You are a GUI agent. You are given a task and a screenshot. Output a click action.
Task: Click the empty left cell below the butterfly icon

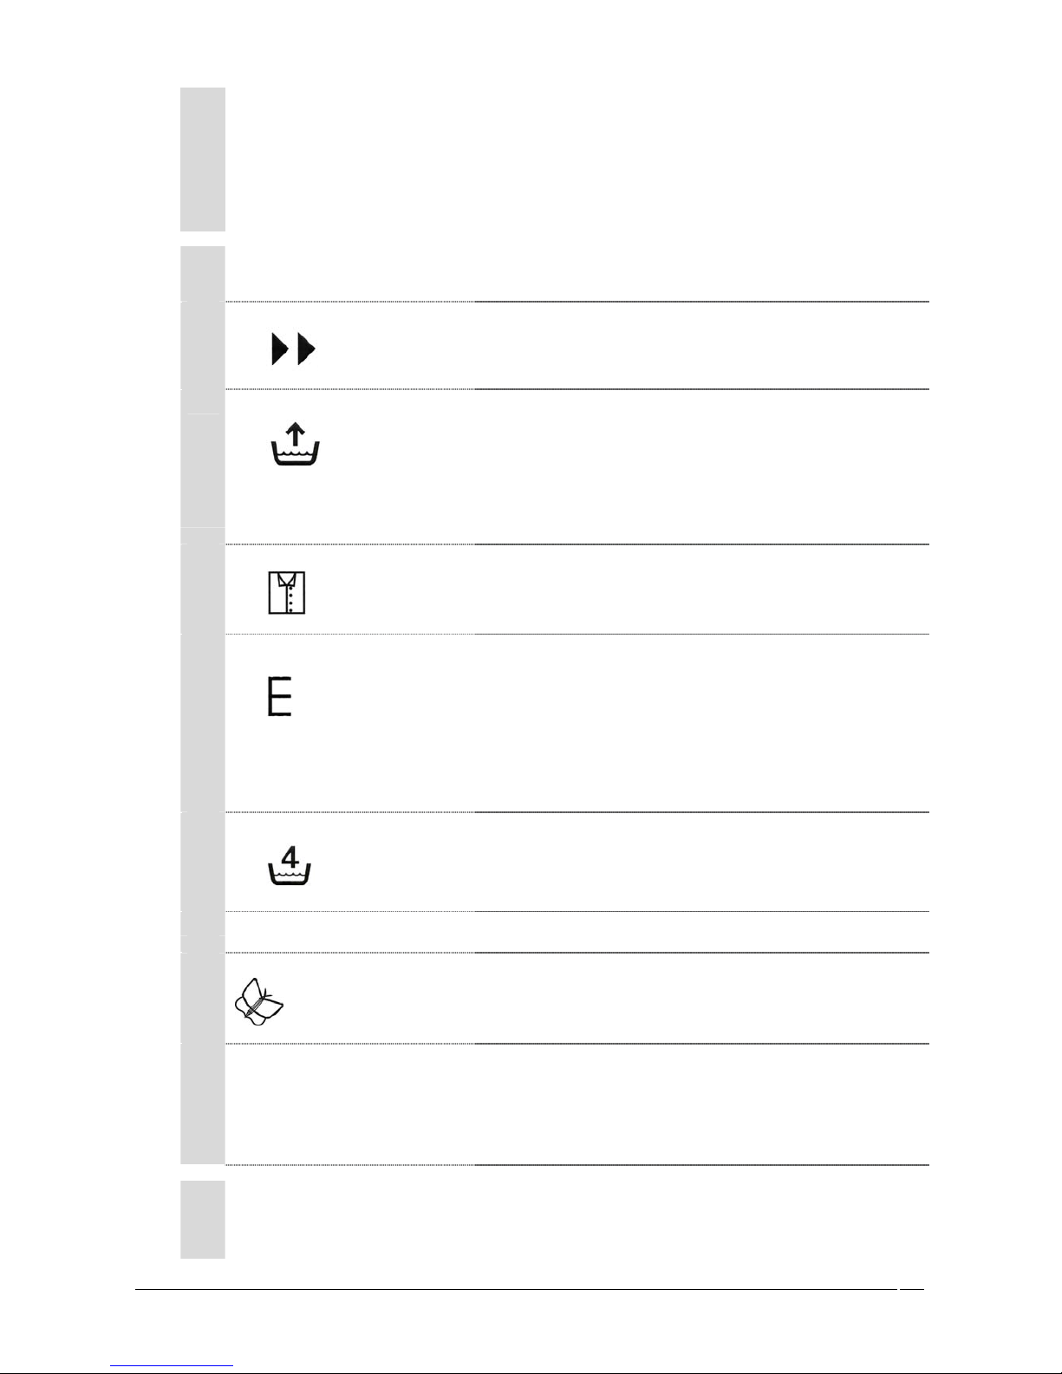(350, 1104)
